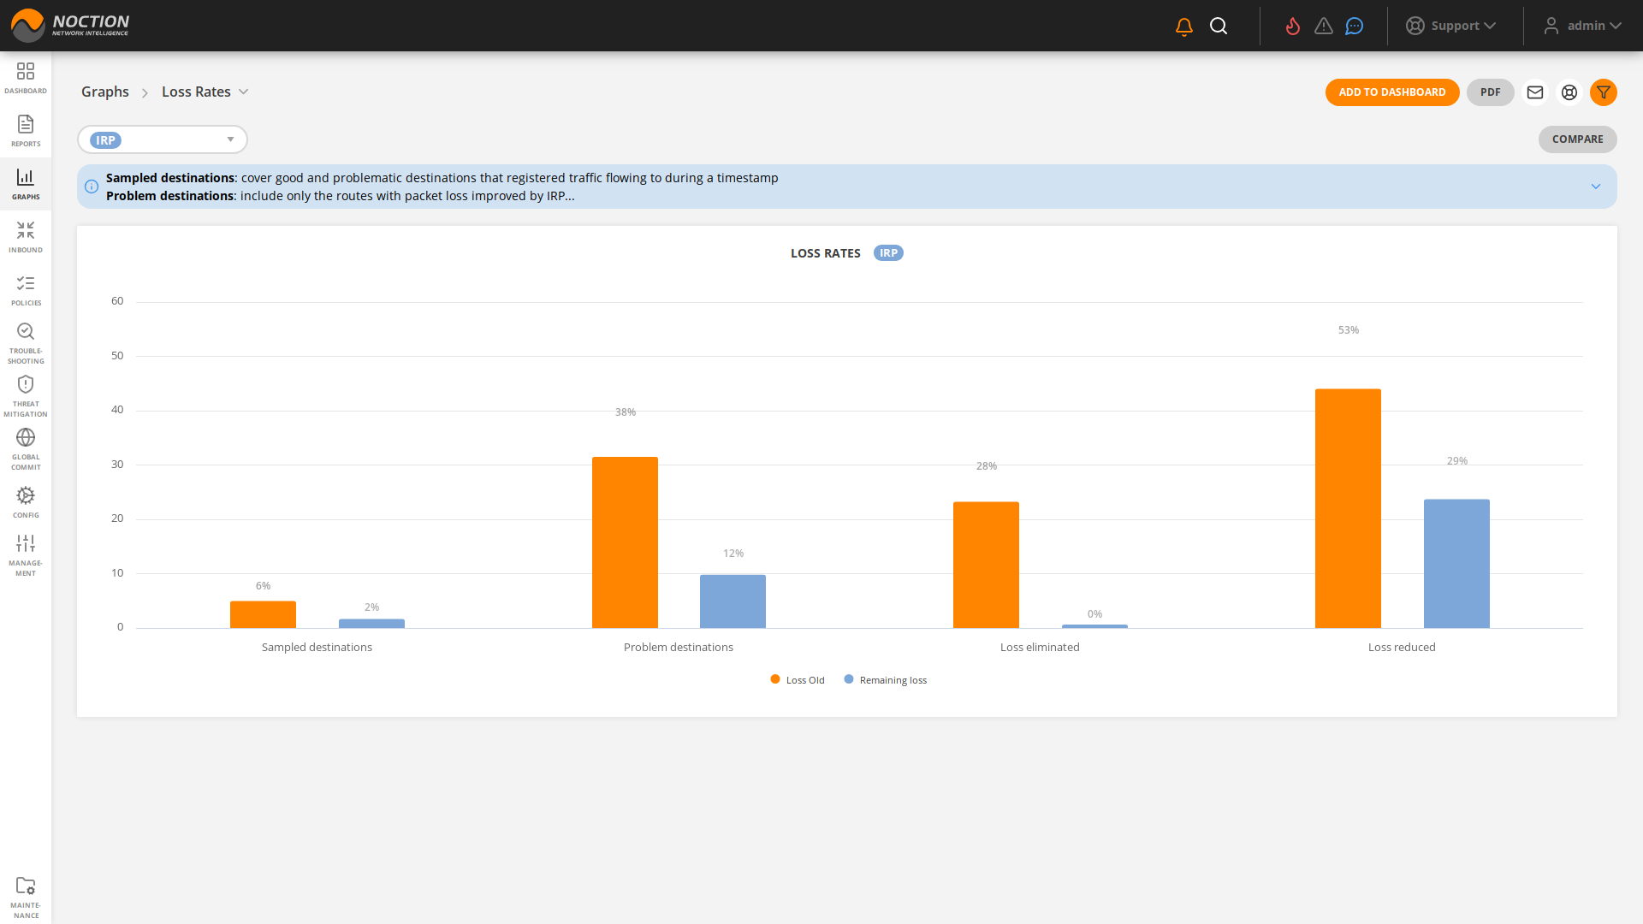
Task: Open the admin user menu
Action: pos(1583,26)
